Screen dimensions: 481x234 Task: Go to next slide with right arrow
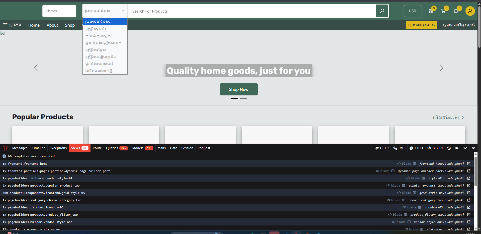coord(441,68)
